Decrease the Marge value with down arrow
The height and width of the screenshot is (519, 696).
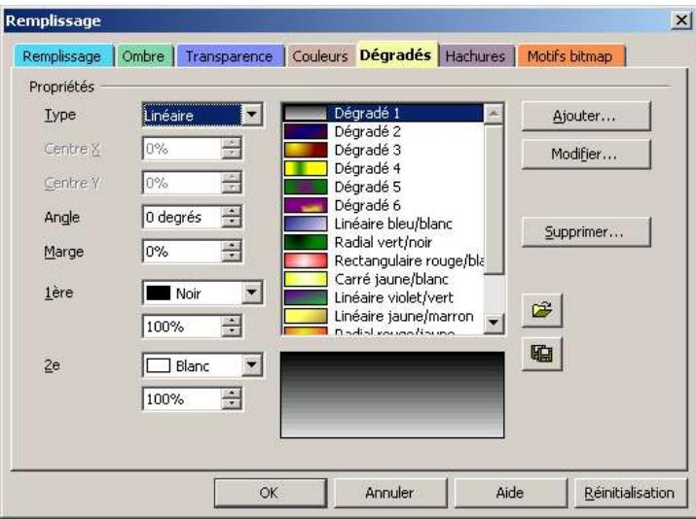click(x=232, y=257)
